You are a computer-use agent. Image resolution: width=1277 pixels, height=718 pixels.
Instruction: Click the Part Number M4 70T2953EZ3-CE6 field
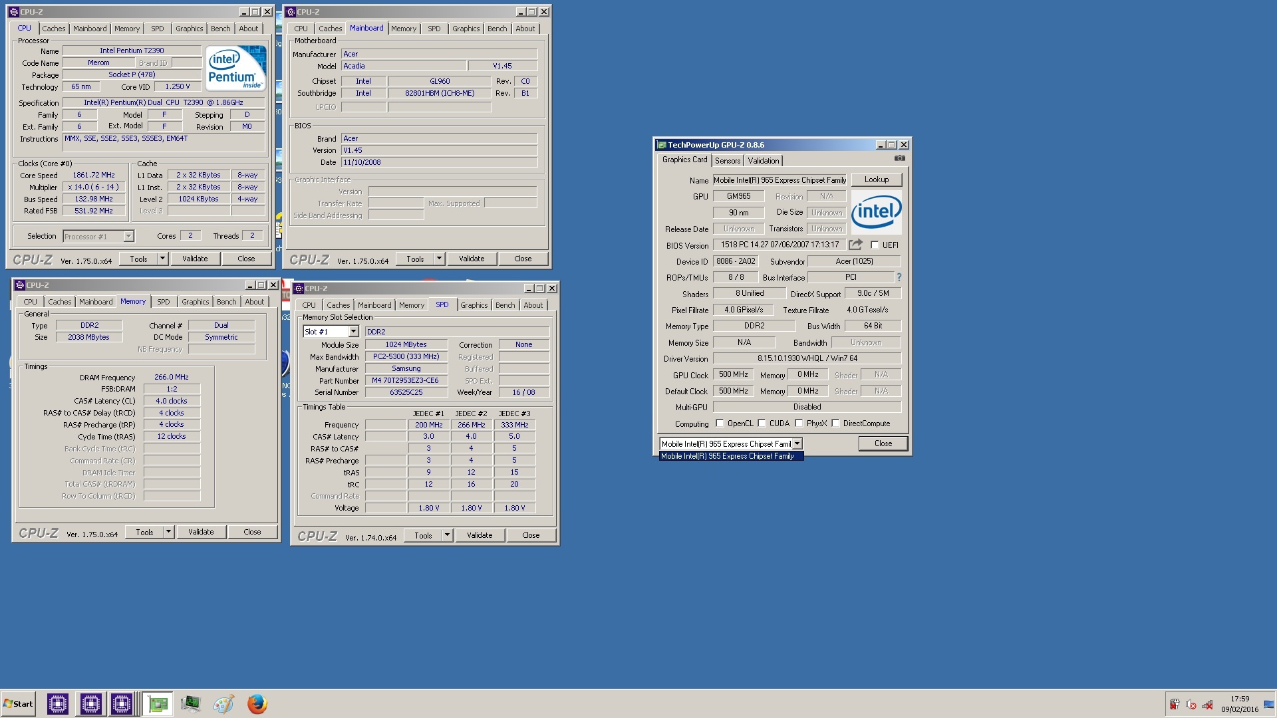406,380
